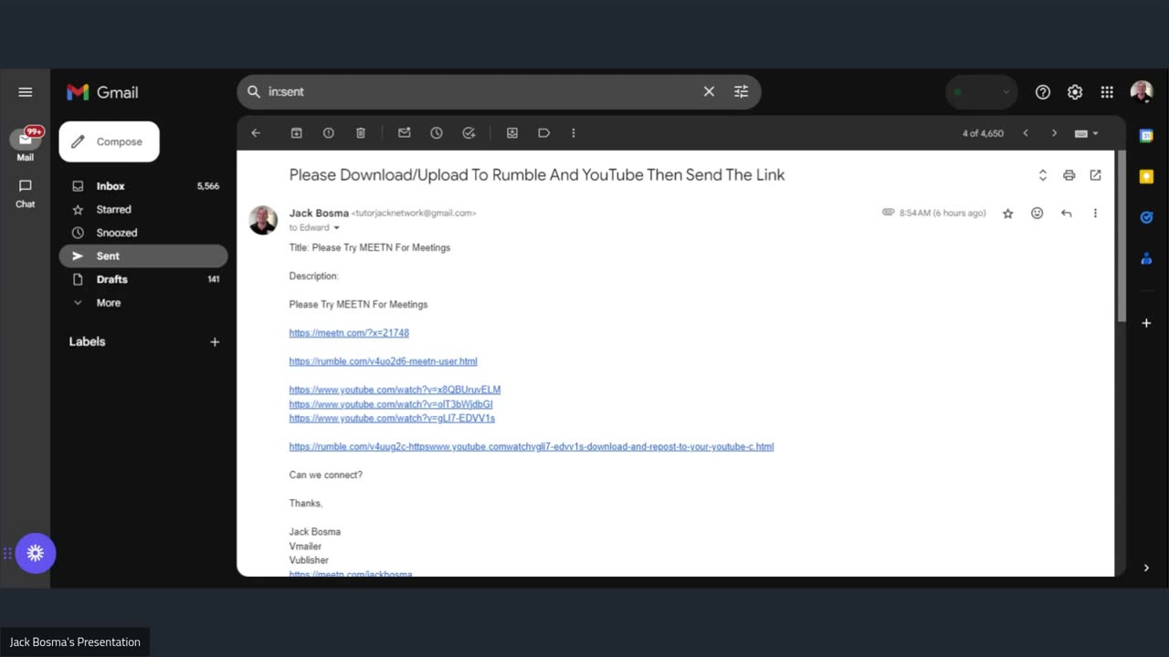Open the Starred folder
The image size is (1169, 657).
click(143, 209)
